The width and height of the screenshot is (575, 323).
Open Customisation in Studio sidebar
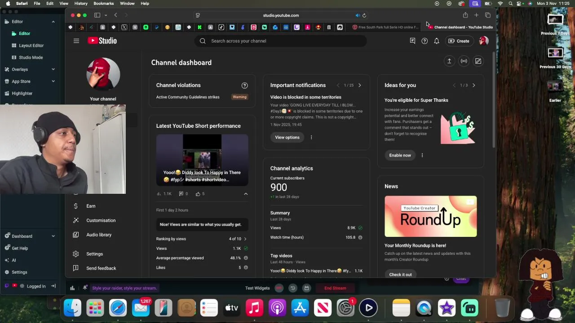click(101, 220)
